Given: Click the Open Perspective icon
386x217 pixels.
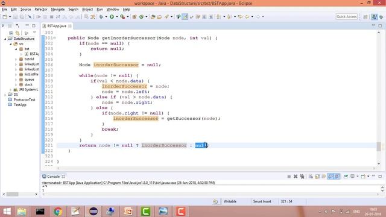Looking at the screenshot, I should [x=365, y=17].
